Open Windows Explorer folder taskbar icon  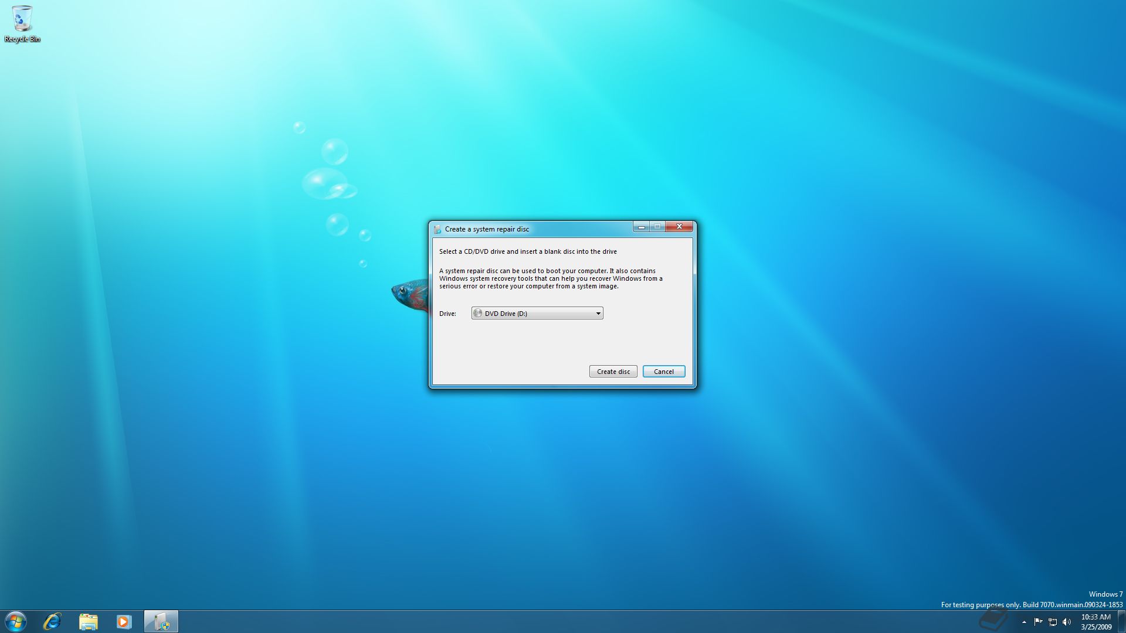point(89,621)
